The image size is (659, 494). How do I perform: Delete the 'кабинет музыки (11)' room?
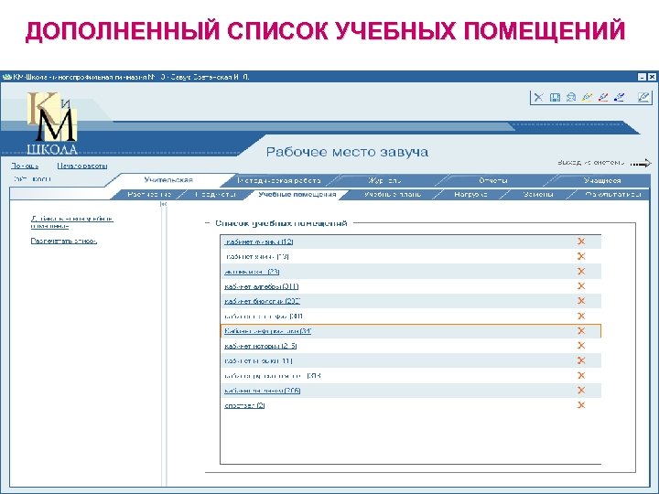point(581,360)
